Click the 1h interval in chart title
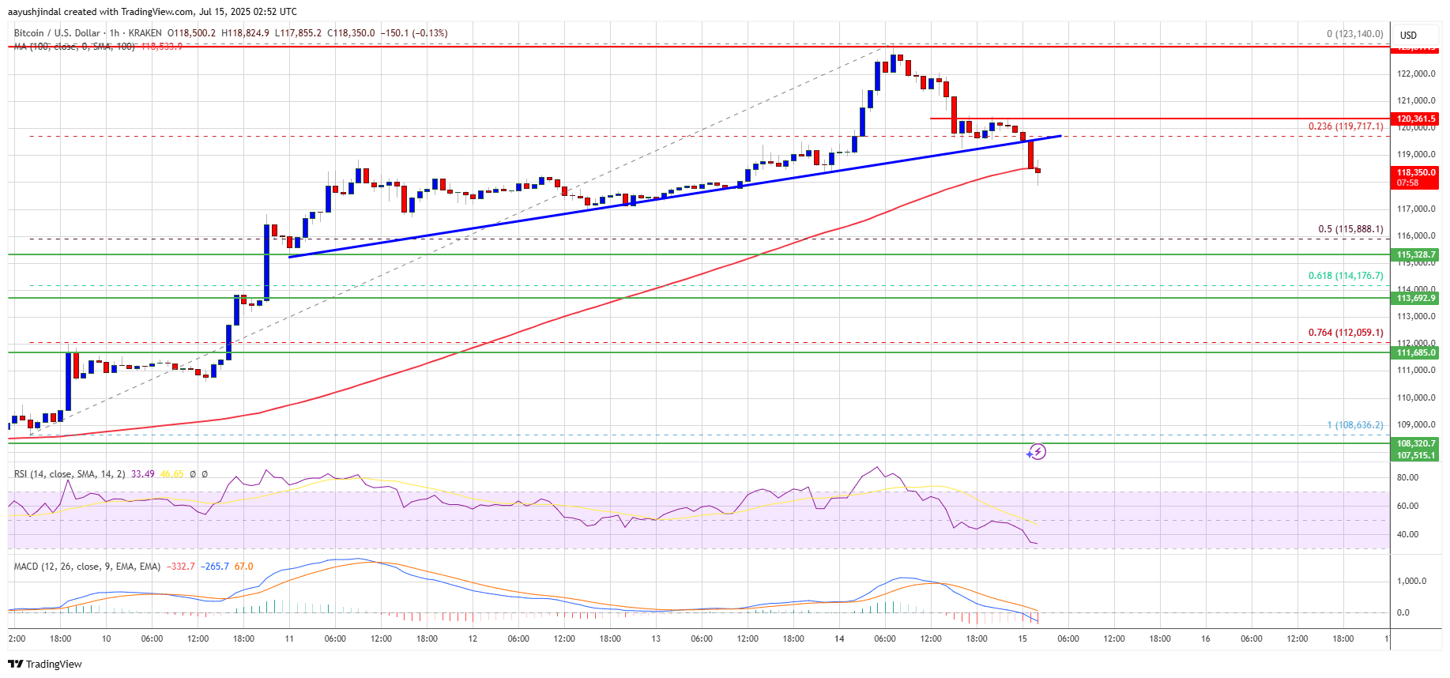1450x678 pixels. 115,33
